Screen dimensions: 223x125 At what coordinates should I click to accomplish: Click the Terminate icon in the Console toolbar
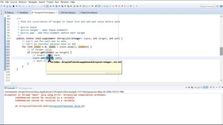coord(186,87)
